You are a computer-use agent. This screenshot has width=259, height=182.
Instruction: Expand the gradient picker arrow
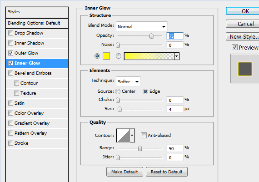[x=177, y=56]
